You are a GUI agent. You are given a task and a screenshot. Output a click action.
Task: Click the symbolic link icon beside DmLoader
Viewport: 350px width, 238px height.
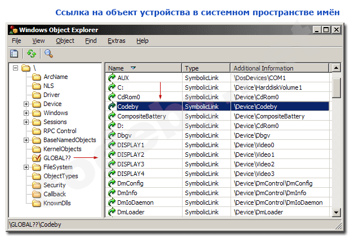(112, 212)
